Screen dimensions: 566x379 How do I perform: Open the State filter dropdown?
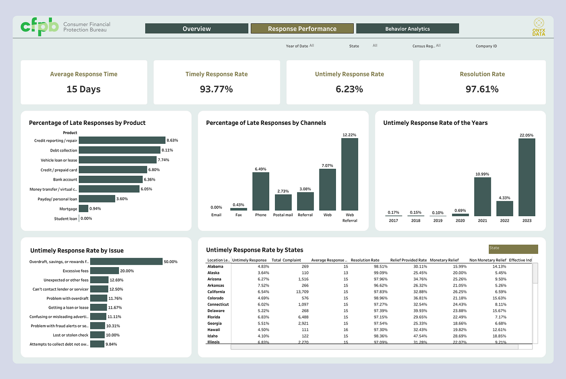tap(363, 46)
